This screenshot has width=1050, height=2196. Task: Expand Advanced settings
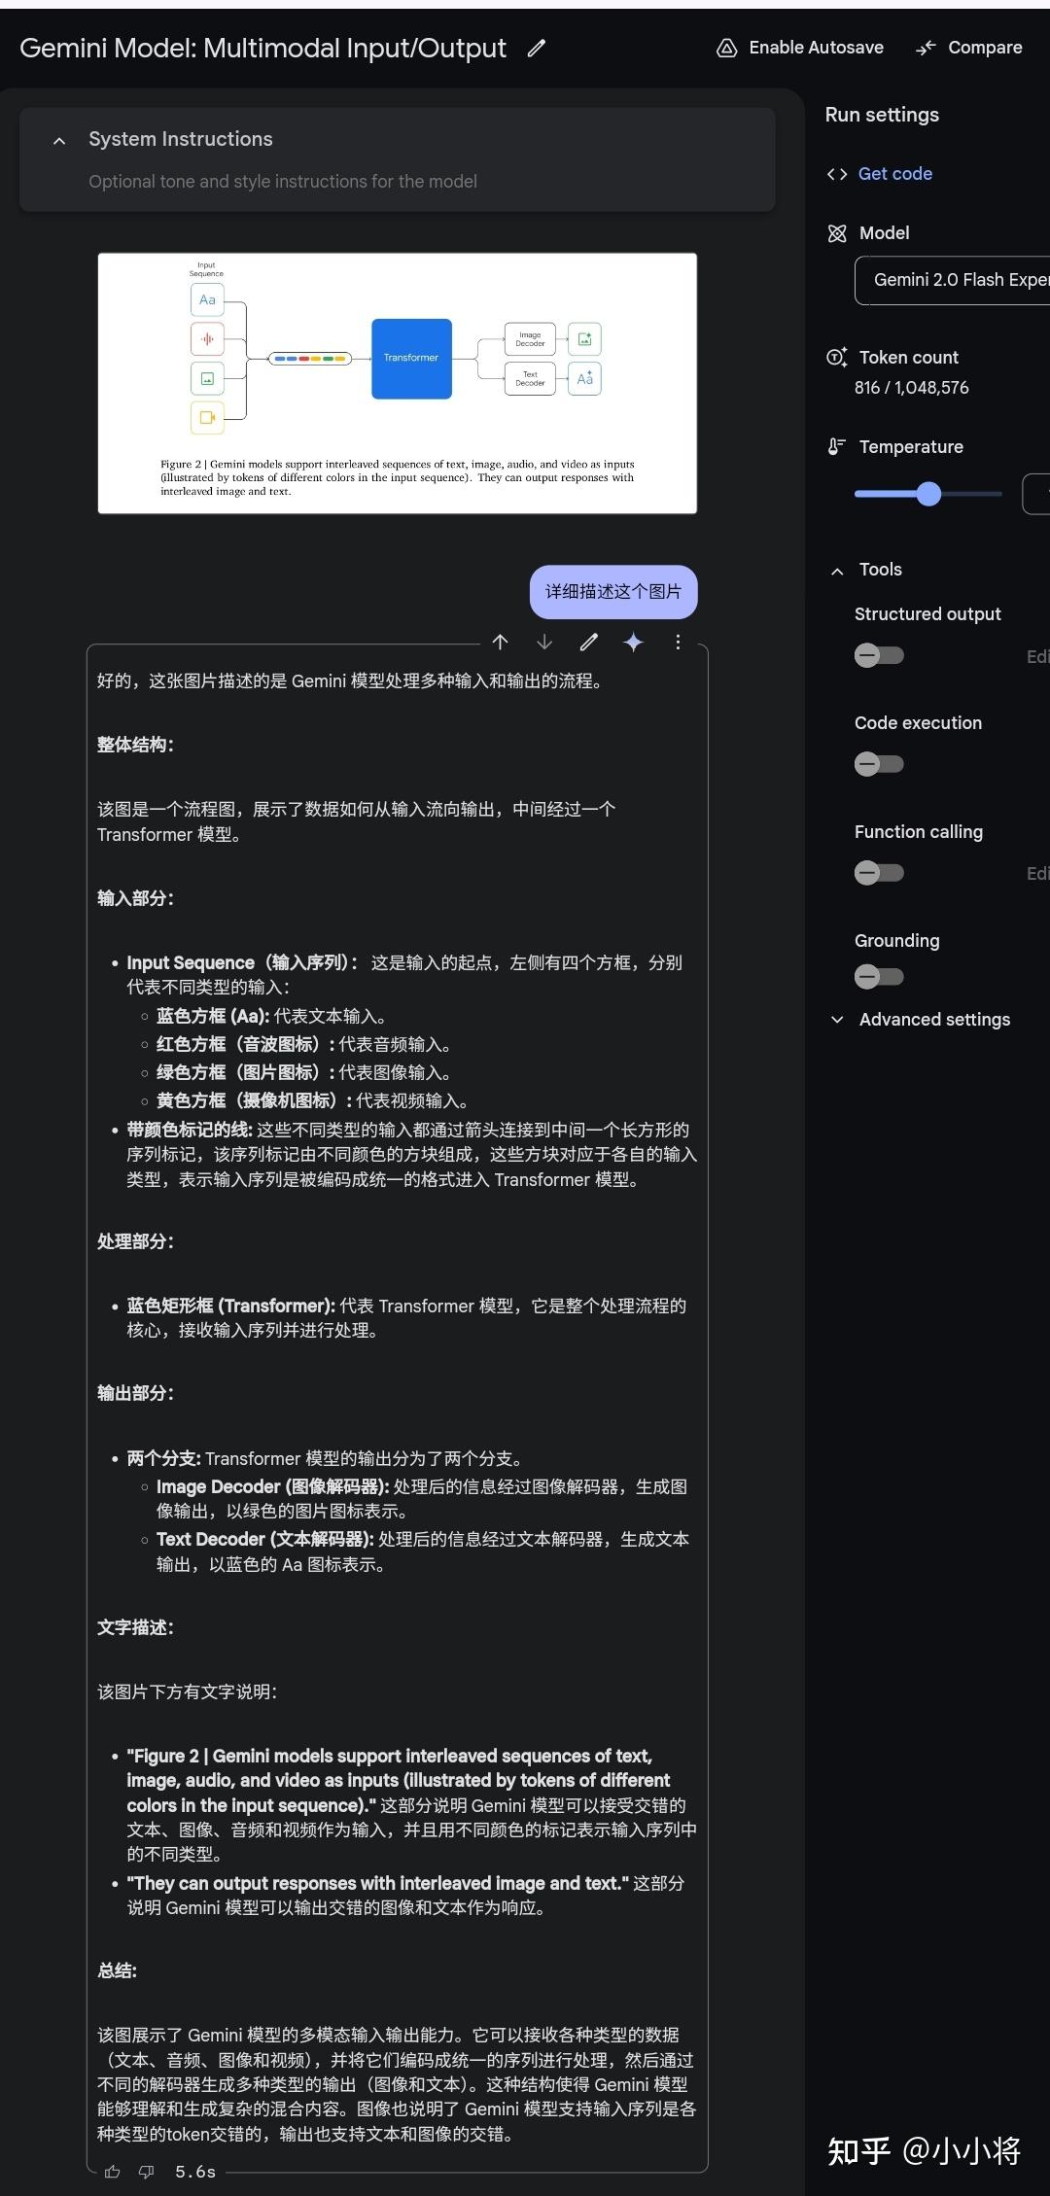837,1020
